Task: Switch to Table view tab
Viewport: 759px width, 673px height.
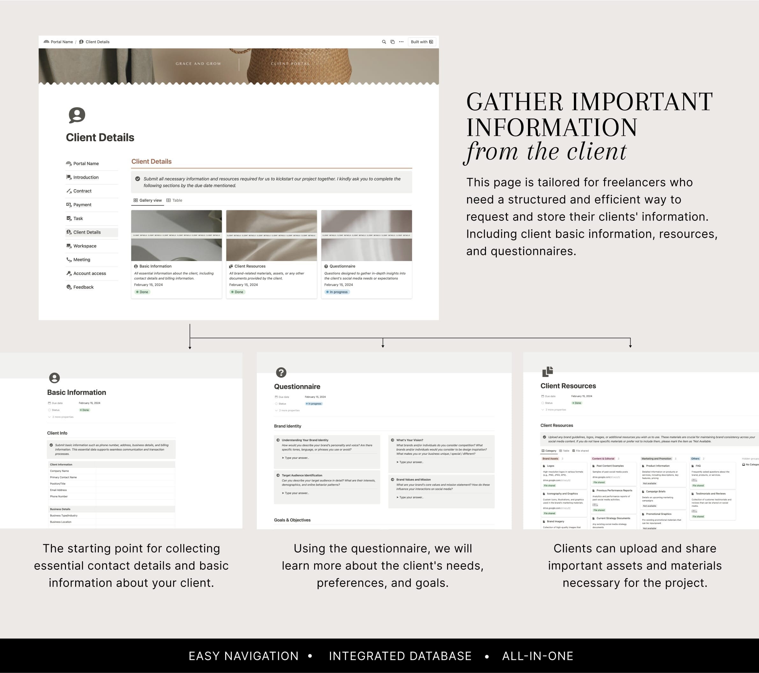Action: 174,200
